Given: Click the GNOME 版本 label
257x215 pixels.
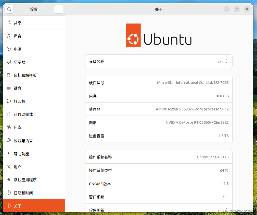Looking at the screenshot, I should point(100,184).
